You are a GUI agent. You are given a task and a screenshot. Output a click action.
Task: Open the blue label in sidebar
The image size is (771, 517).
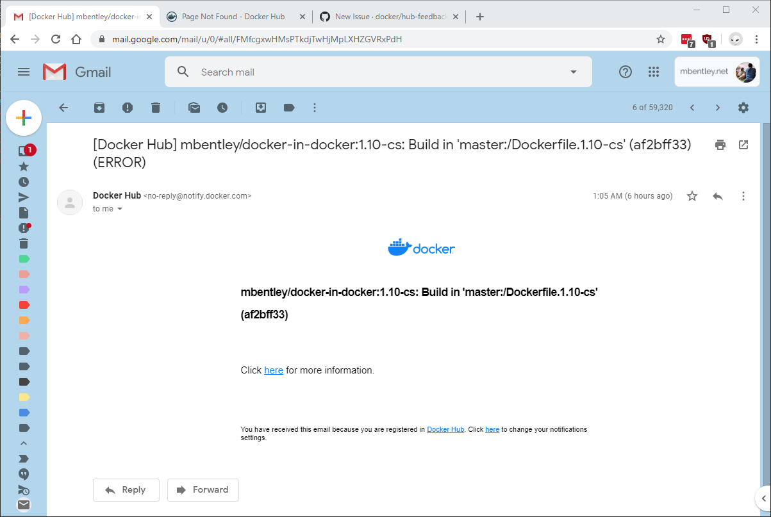pos(24,413)
